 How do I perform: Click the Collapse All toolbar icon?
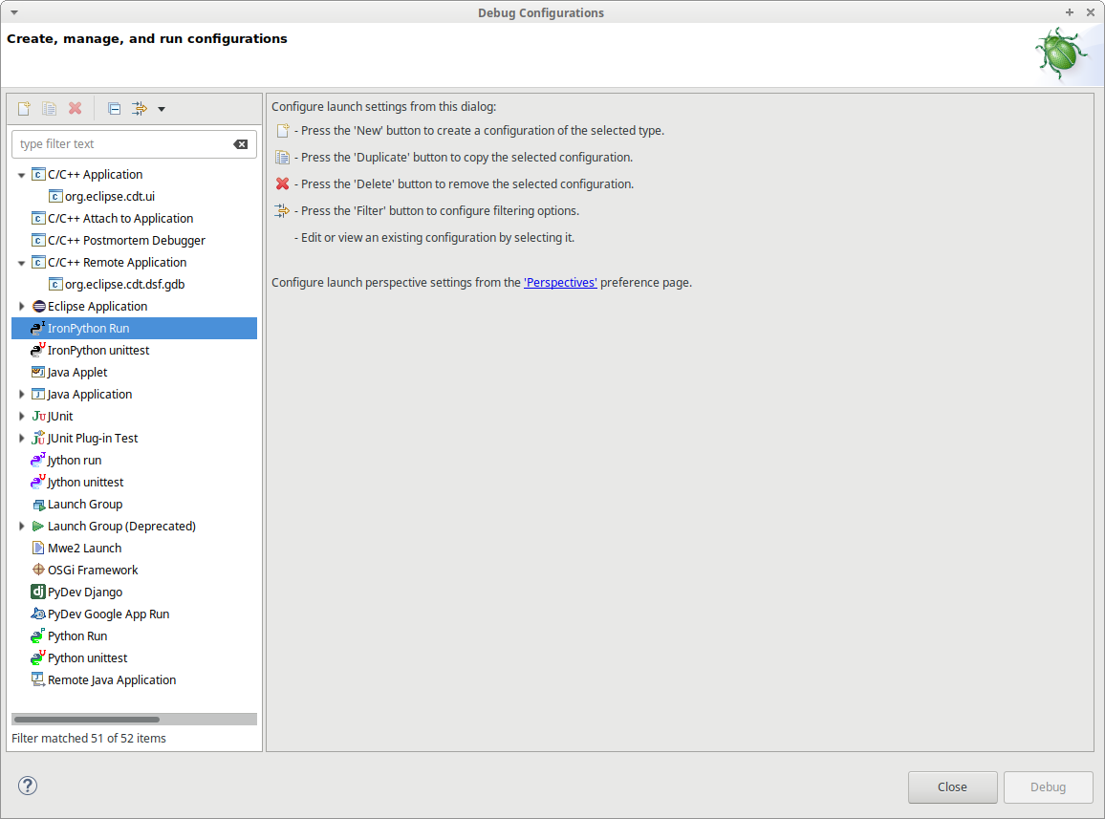pos(114,109)
